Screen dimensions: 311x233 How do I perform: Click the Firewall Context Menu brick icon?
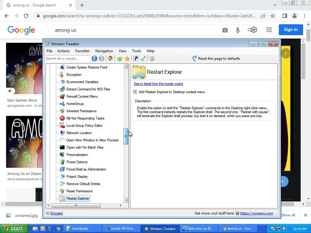(62, 96)
